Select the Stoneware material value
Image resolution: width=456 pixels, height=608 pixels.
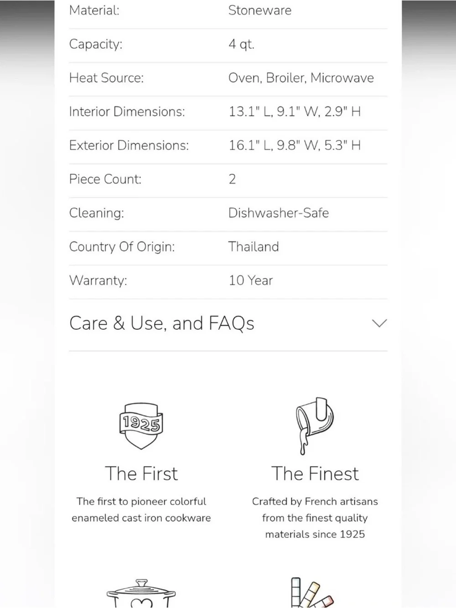[x=260, y=10]
